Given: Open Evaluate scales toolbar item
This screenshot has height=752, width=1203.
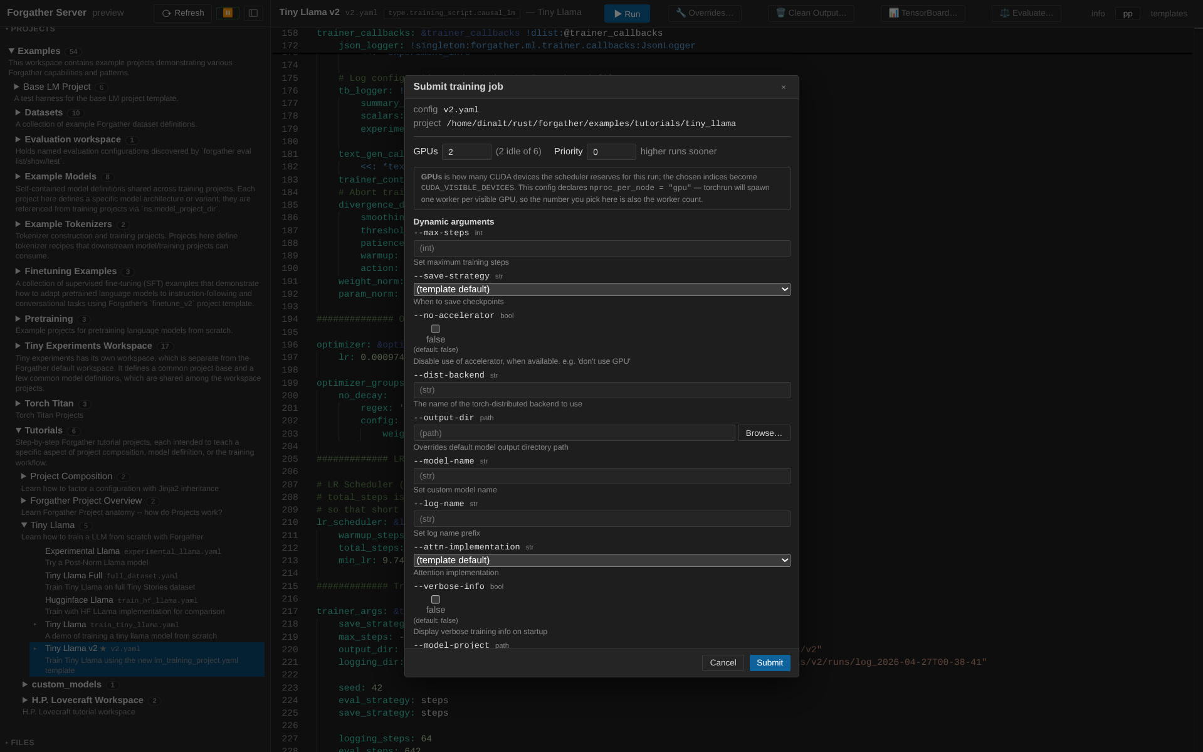Looking at the screenshot, I should click(x=1026, y=13).
